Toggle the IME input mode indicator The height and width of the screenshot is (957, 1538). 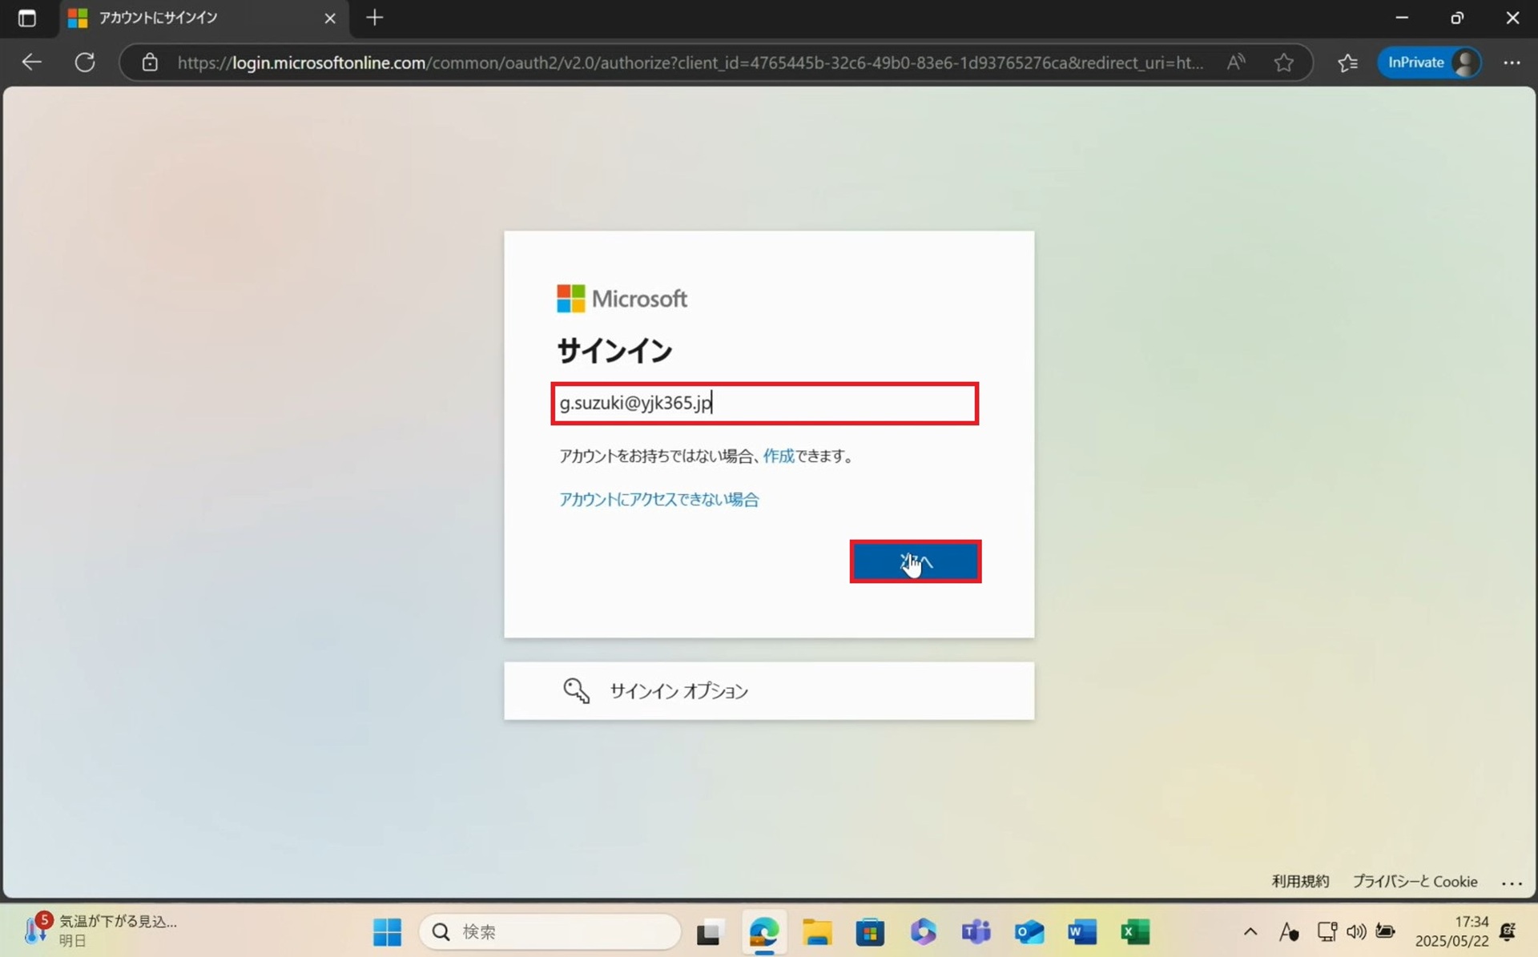point(1289,931)
